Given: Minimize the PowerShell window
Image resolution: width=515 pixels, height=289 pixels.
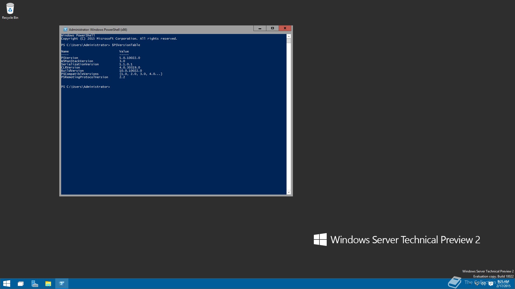Looking at the screenshot, I should pos(260,28).
